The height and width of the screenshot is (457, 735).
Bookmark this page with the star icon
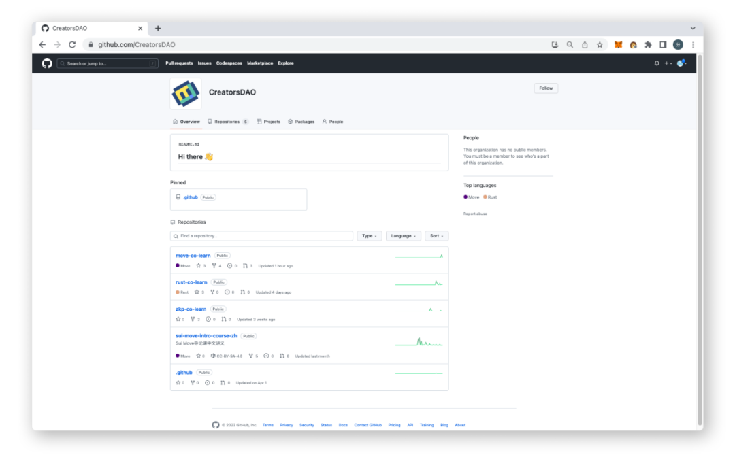pos(600,44)
